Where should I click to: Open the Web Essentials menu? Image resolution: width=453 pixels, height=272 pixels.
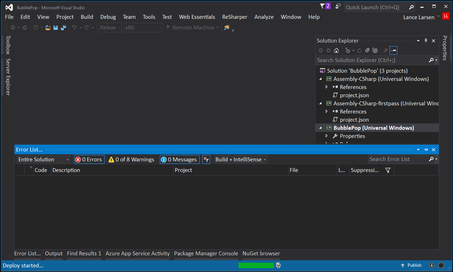pyautogui.click(x=197, y=17)
